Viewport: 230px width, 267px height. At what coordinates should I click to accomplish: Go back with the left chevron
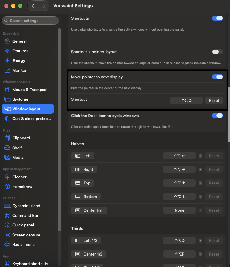(x=33, y=6)
